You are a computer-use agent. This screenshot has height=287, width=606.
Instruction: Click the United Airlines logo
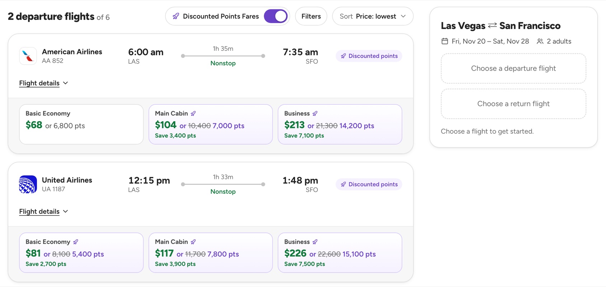point(28,184)
